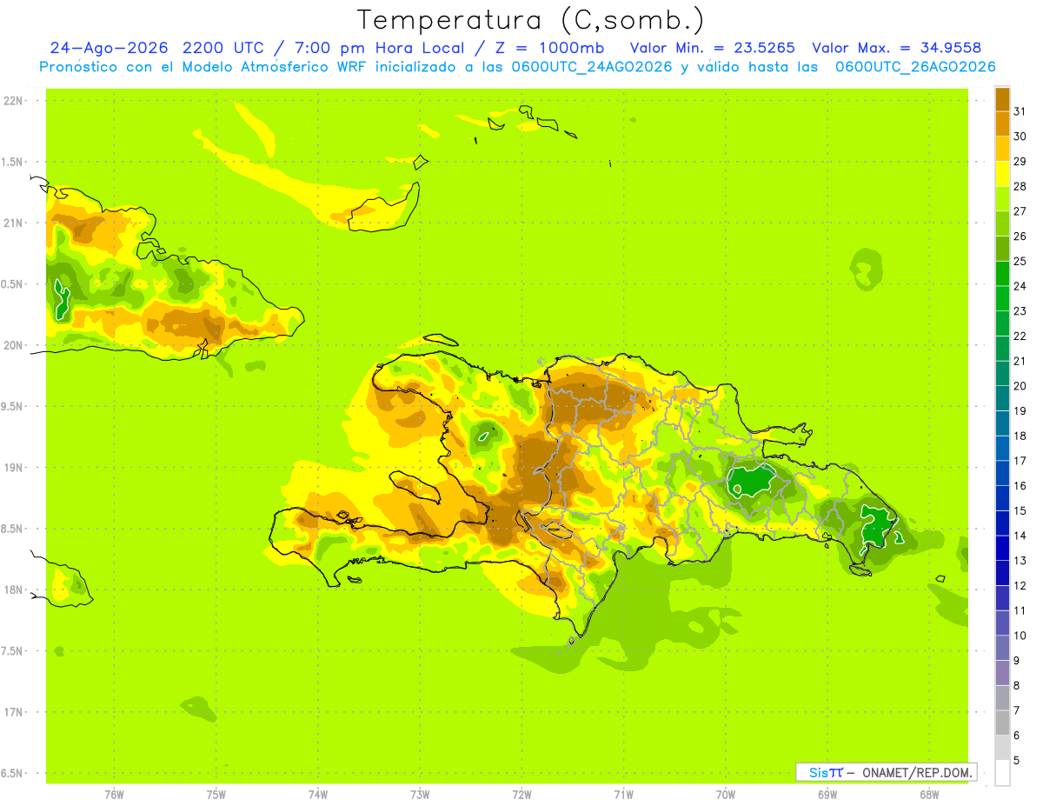The width and height of the screenshot is (1043, 806).
Task: Click the "Z = 1000mb" level text
Action: [x=552, y=48]
